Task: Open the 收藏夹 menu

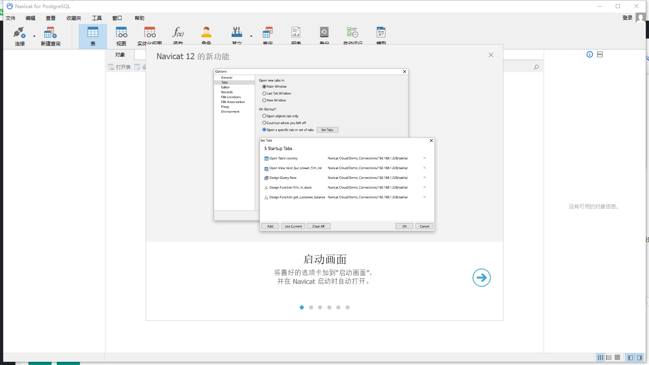Action: (74, 18)
